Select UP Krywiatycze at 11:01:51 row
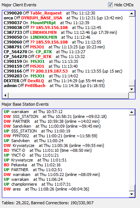 point(35,160)
